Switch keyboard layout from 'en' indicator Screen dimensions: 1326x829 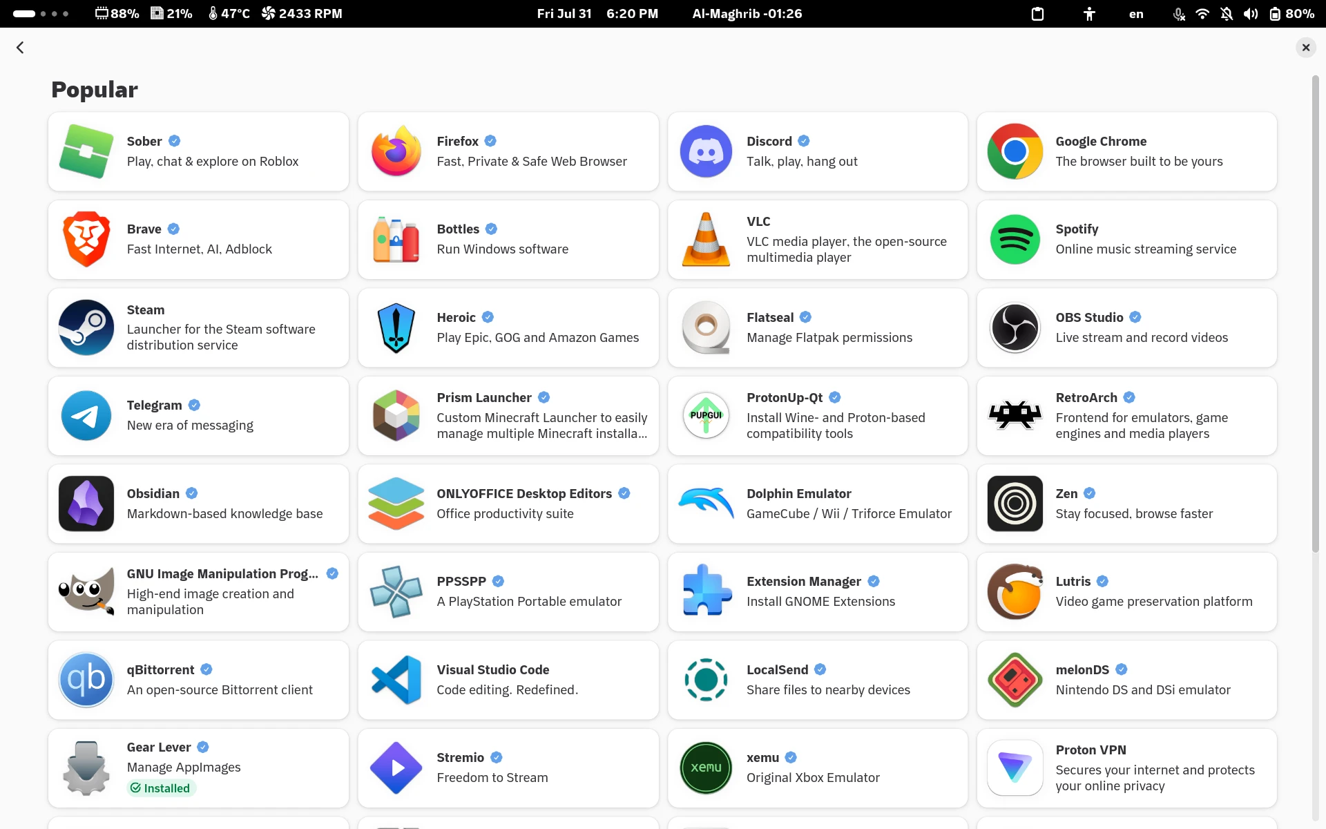(x=1136, y=14)
